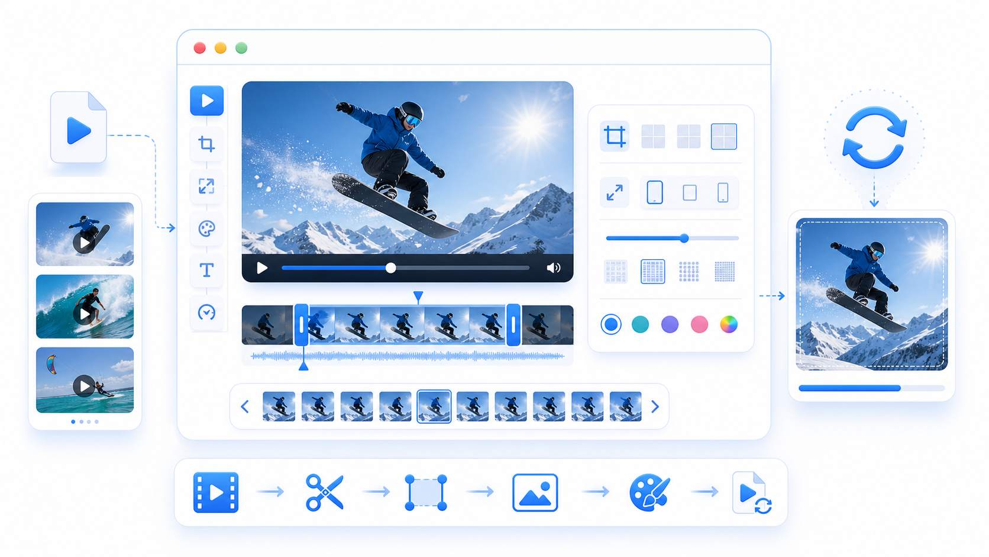
Task: Click the right panel slider knob
Action: click(684, 238)
